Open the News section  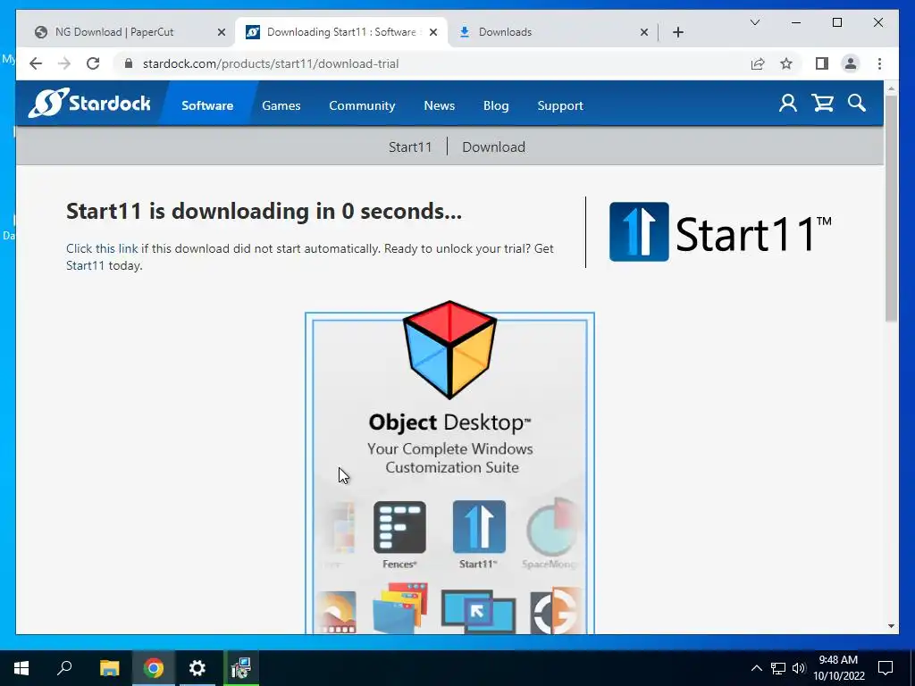(440, 105)
